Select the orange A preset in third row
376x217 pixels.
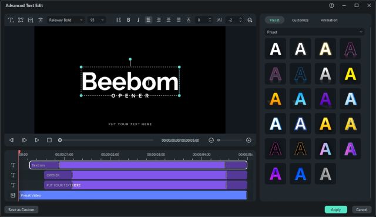click(276, 99)
